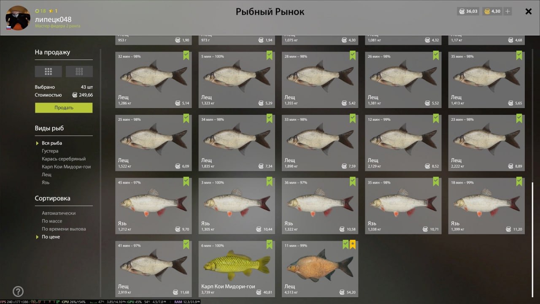Filter by Карась серебряный
Viewport: 540px width, 304px height.
point(64,159)
